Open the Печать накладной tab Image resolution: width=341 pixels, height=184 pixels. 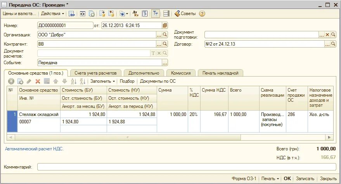pyautogui.click(x=220, y=73)
